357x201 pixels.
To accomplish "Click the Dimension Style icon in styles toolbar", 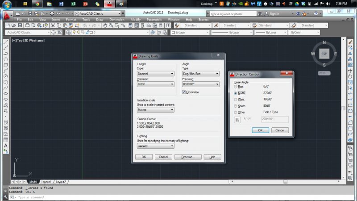I will click(x=216, y=25).
